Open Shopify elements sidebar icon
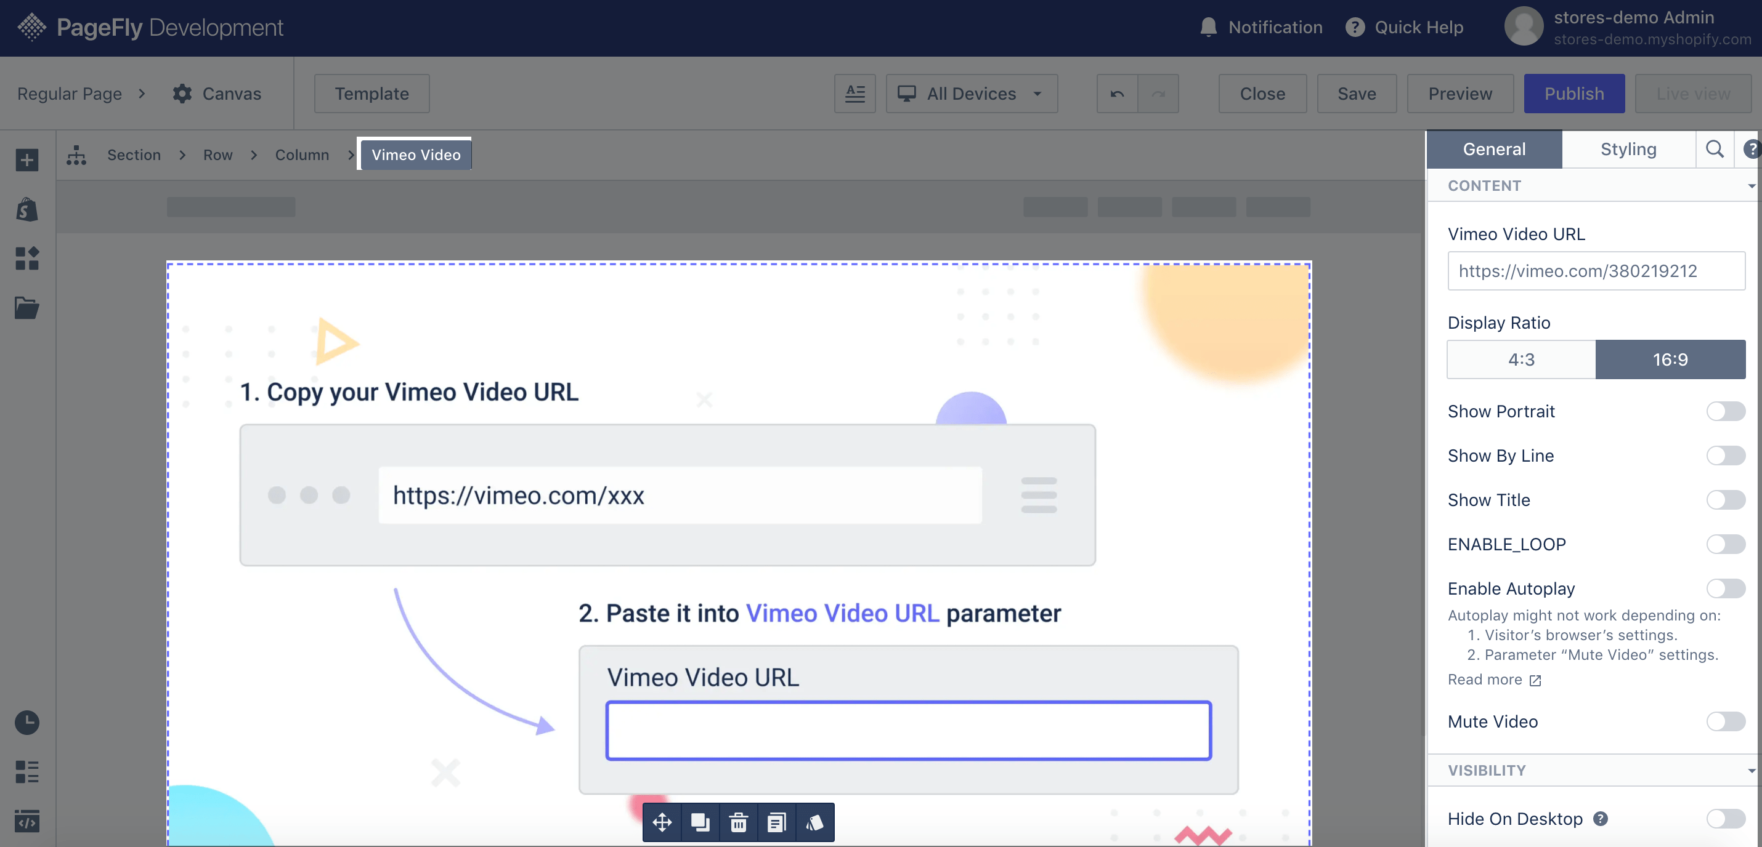The height and width of the screenshot is (847, 1762). coord(26,209)
